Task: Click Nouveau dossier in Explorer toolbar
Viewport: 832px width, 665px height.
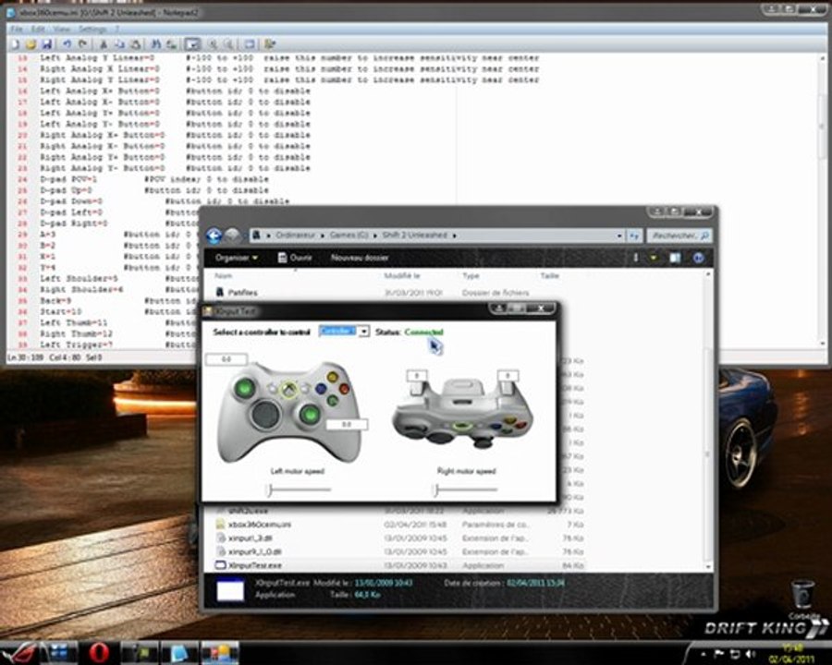Action: point(360,258)
